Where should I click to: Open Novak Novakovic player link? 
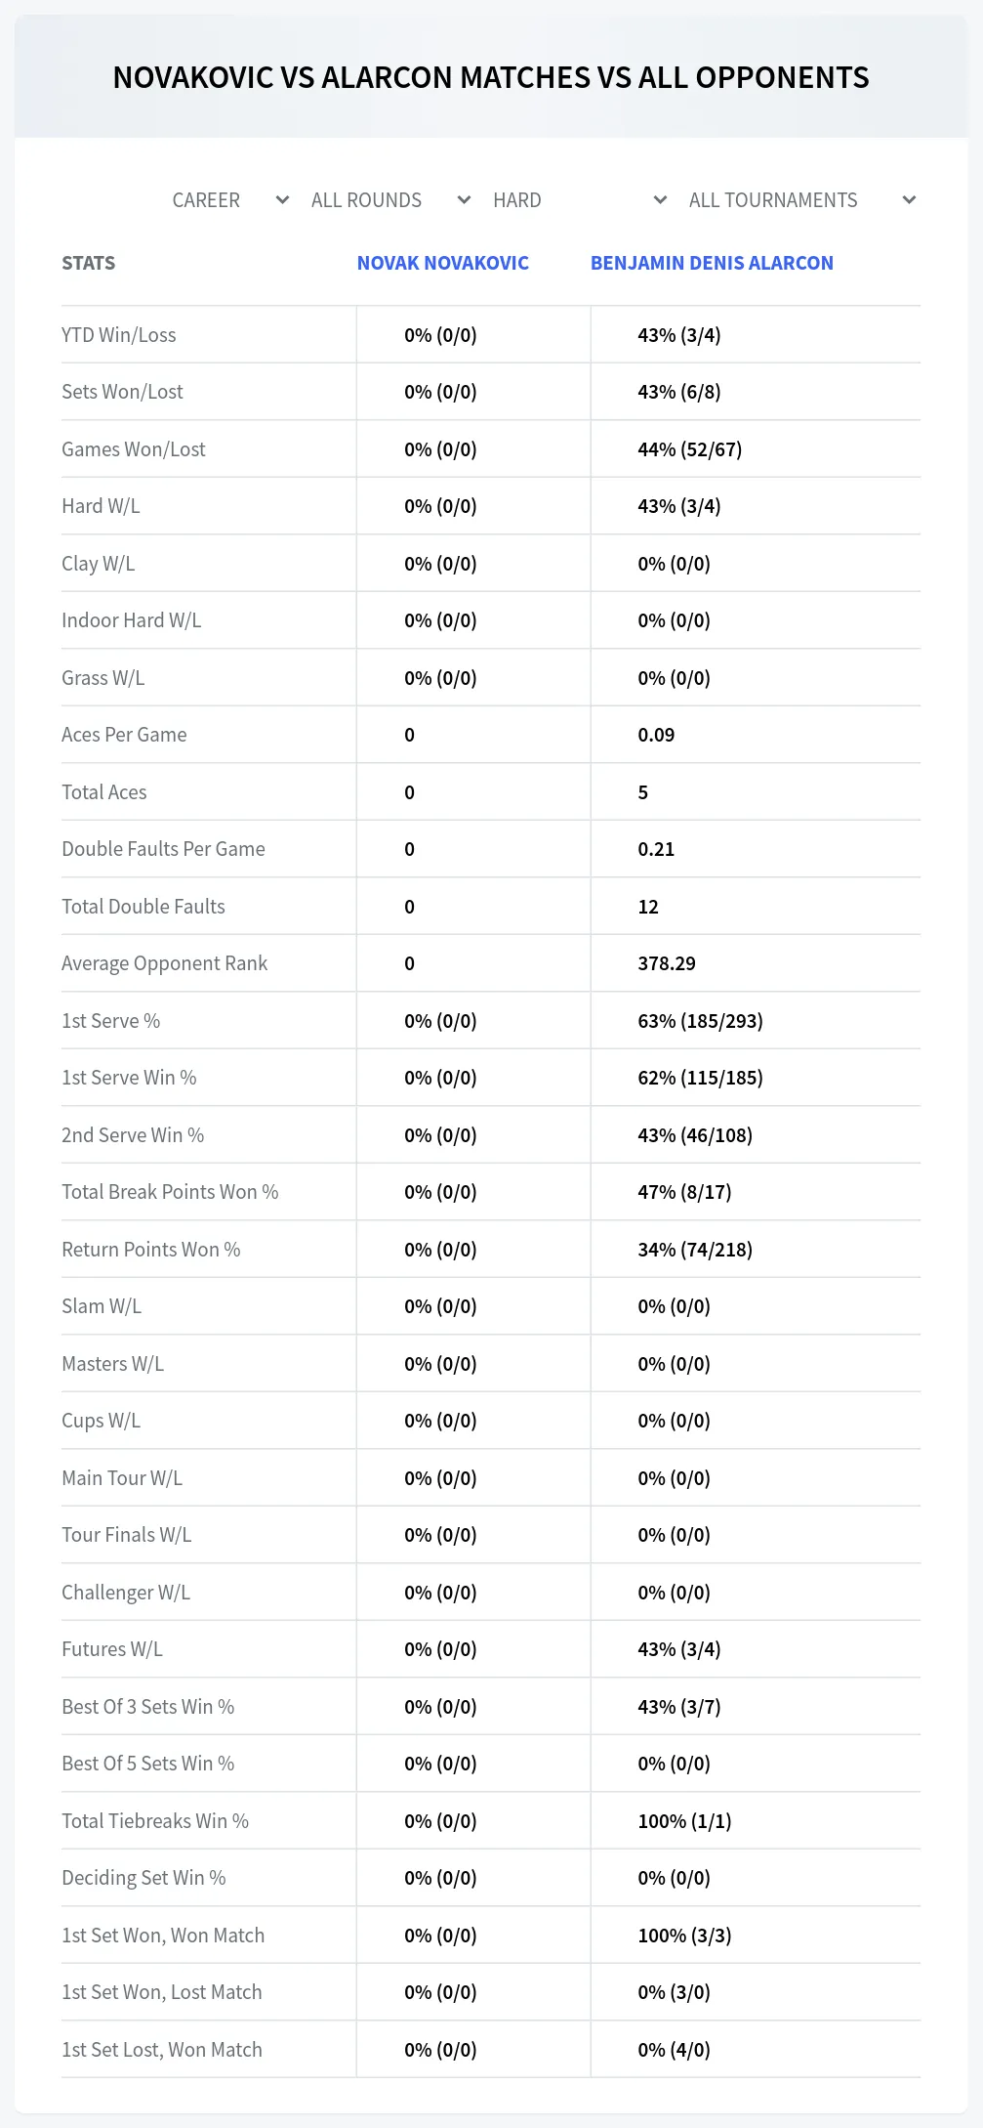pos(443,263)
